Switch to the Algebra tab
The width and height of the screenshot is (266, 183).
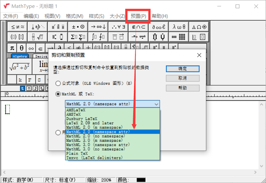pyautogui.click(x=20, y=56)
